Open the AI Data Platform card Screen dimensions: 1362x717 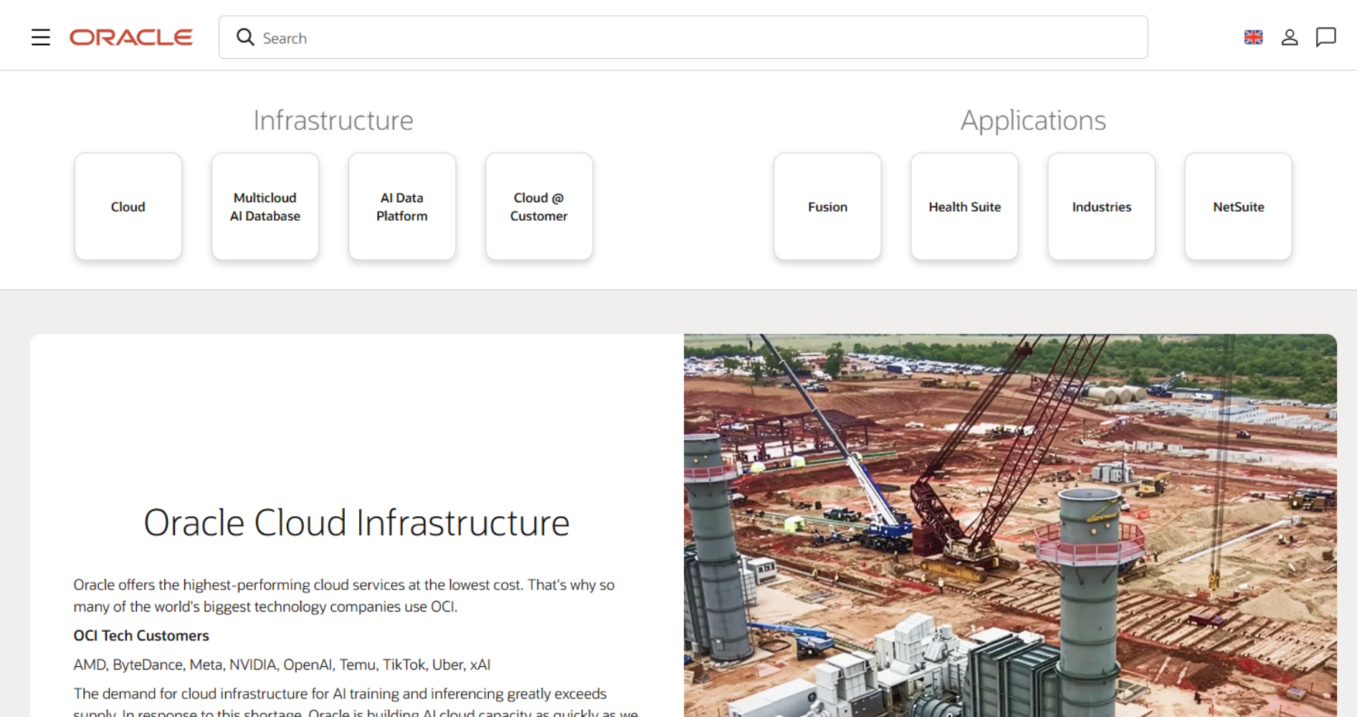402,206
